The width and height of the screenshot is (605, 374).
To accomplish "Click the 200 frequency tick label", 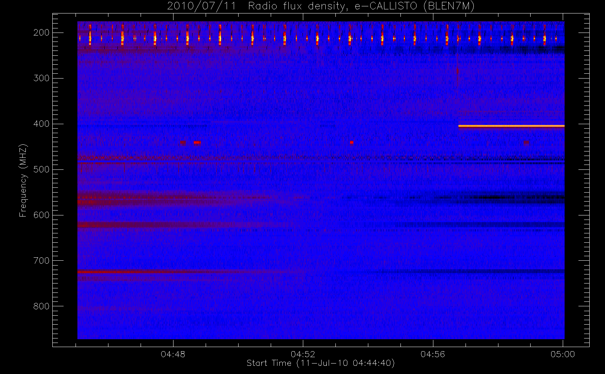I will point(42,33).
